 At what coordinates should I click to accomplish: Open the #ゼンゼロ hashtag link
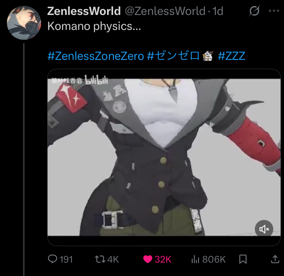pos(173,56)
